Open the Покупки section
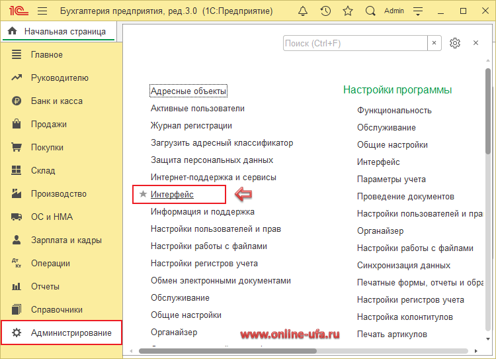Screen dimensions: 496x359 click(47, 147)
